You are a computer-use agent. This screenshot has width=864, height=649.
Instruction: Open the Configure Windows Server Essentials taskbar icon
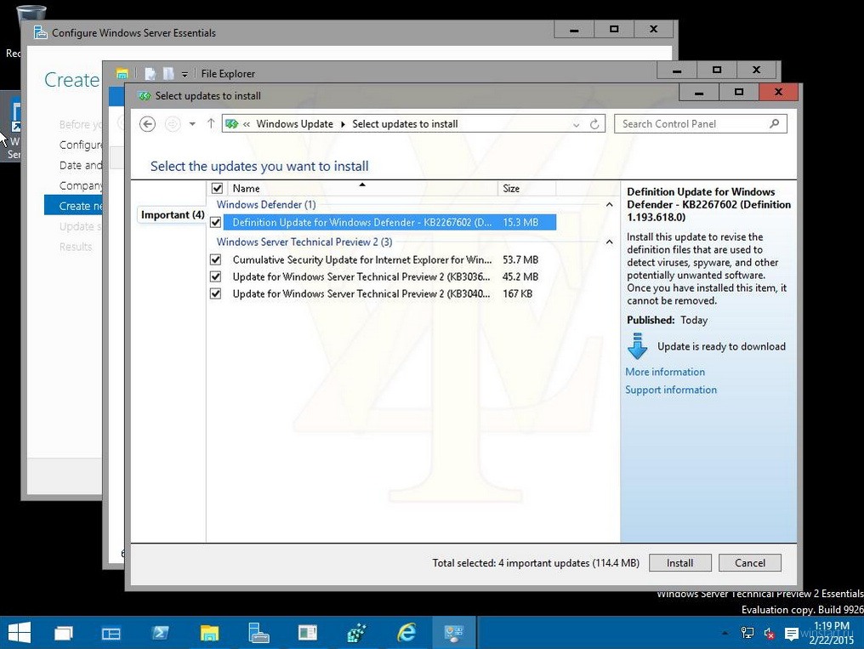258,633
